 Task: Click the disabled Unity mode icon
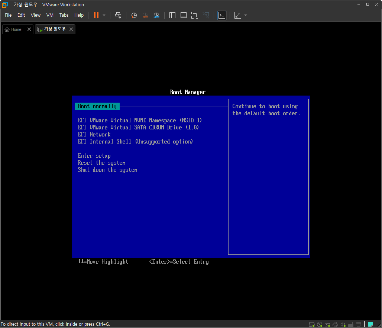point(206,15)
